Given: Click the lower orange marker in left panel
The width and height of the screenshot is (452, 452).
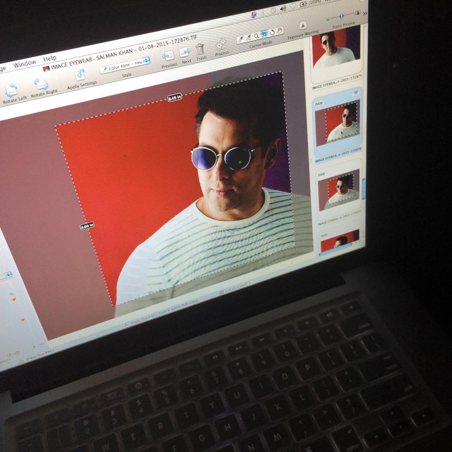Looking at the screenshot, I should [x=23, y=319].
